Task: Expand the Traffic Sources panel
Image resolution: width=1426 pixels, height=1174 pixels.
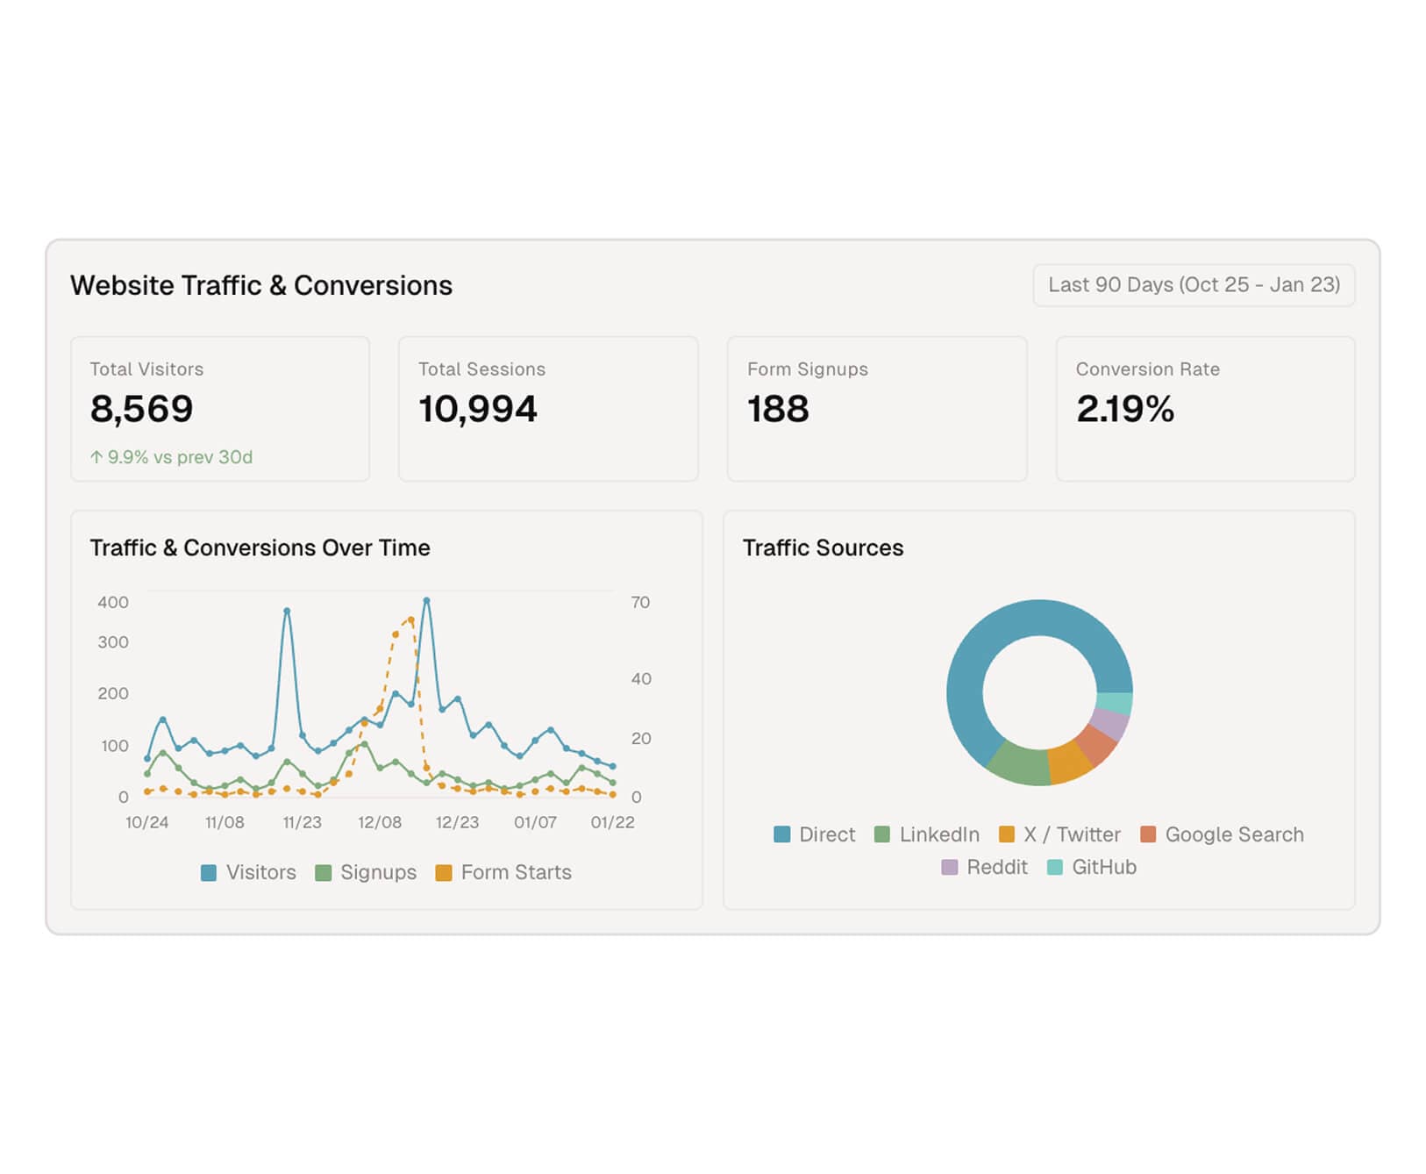Action: click(x=823, y=548)
